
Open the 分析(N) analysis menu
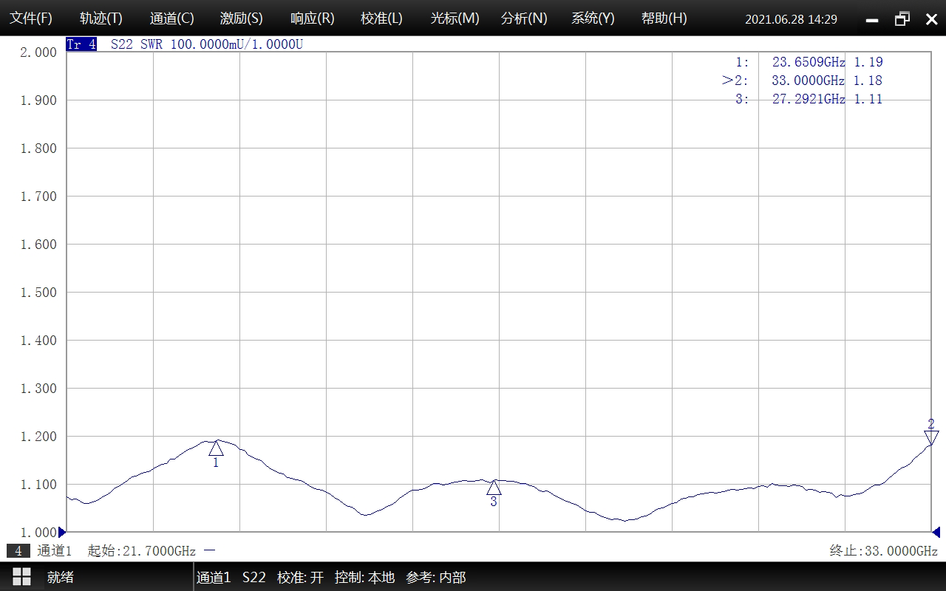[x=524, y=18]
